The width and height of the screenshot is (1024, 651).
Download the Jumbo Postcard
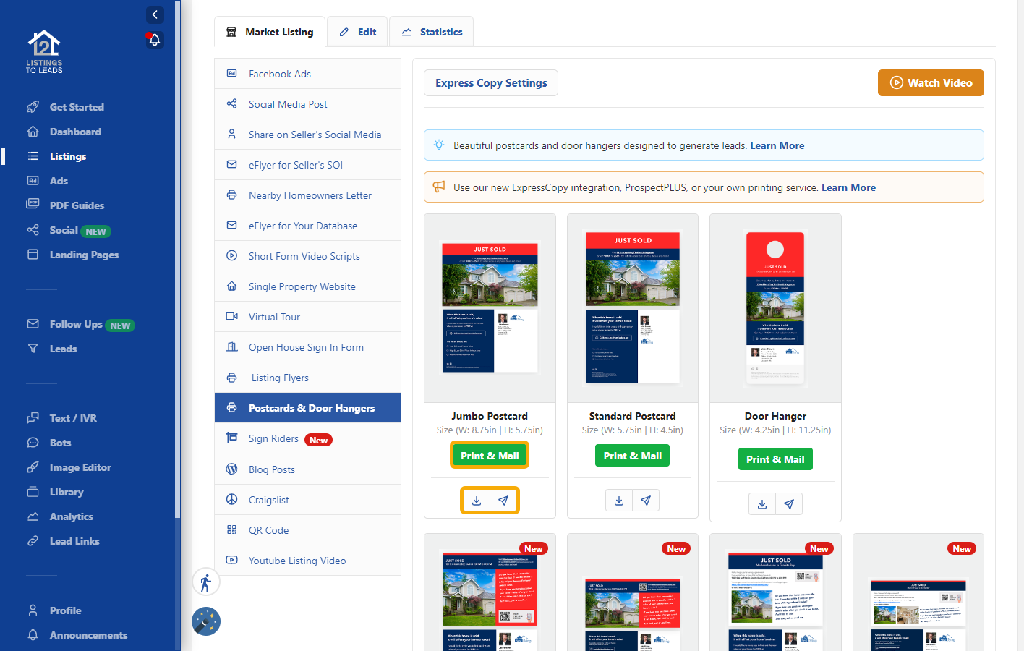coord(476,501)
